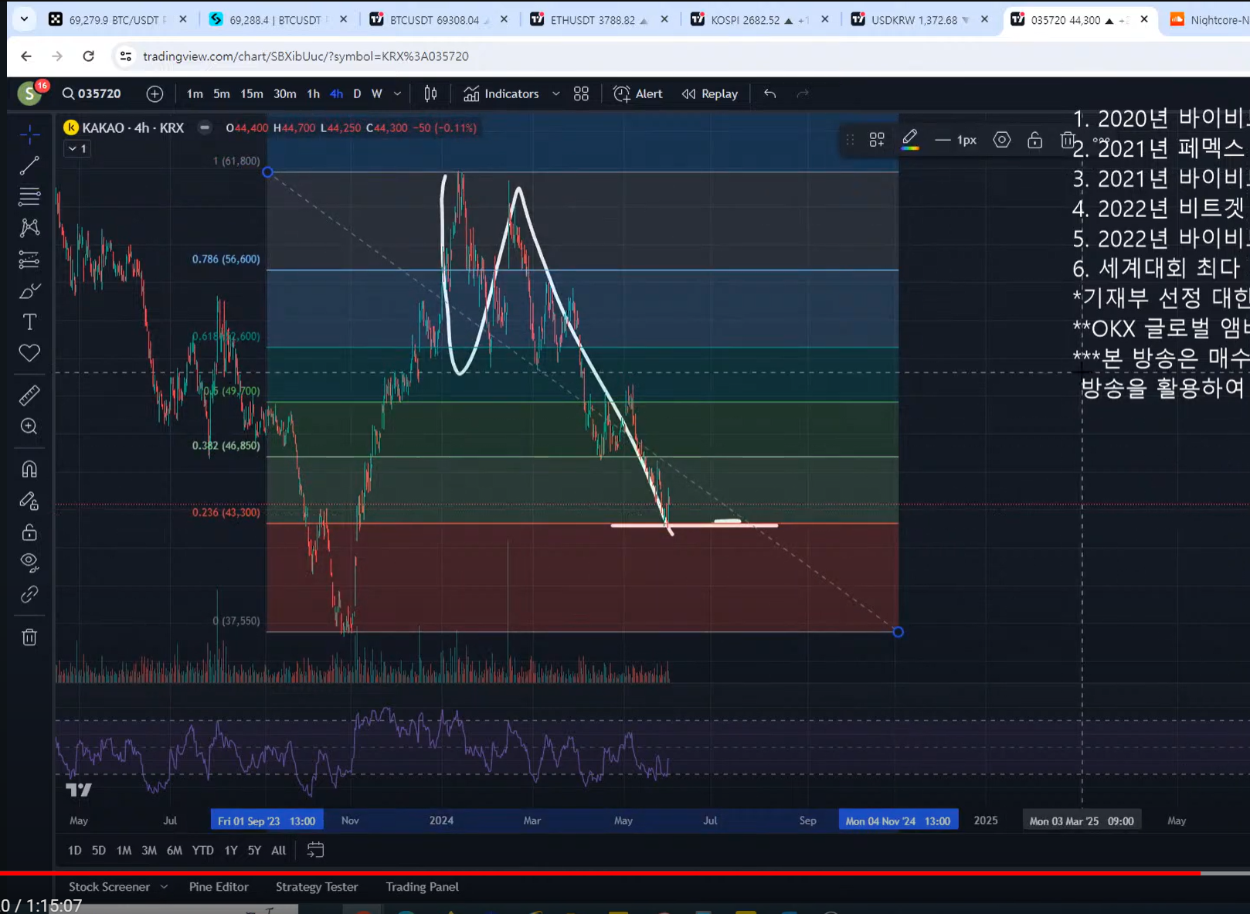
Task: Remove drawings with sidebar trash icon
Action: pos(29,637)
